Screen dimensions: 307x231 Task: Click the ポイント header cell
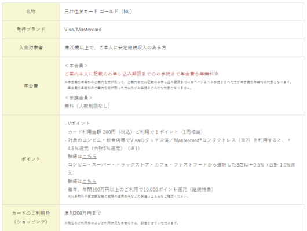(x=31, y=160)
